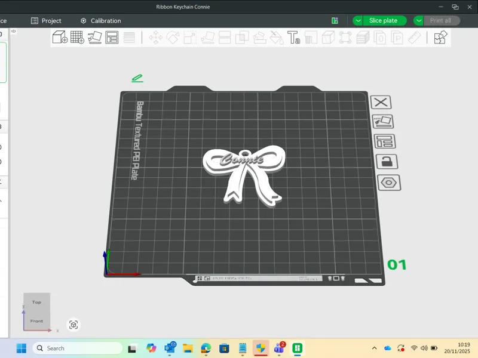
Task: Expand the Print all dropdown arrow
Action: (419, 21)
